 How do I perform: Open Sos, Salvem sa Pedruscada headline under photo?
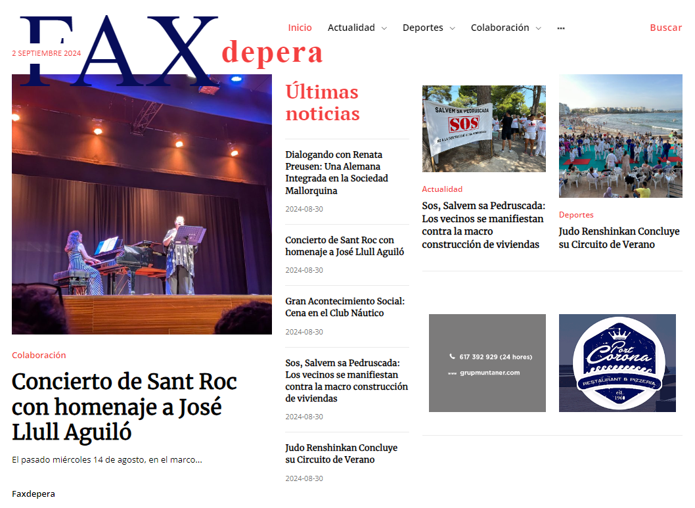(483, 225)
